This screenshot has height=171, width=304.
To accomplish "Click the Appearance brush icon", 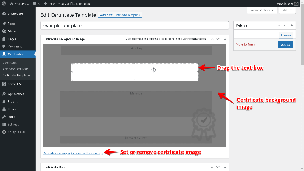I will (x=4, y=94).
